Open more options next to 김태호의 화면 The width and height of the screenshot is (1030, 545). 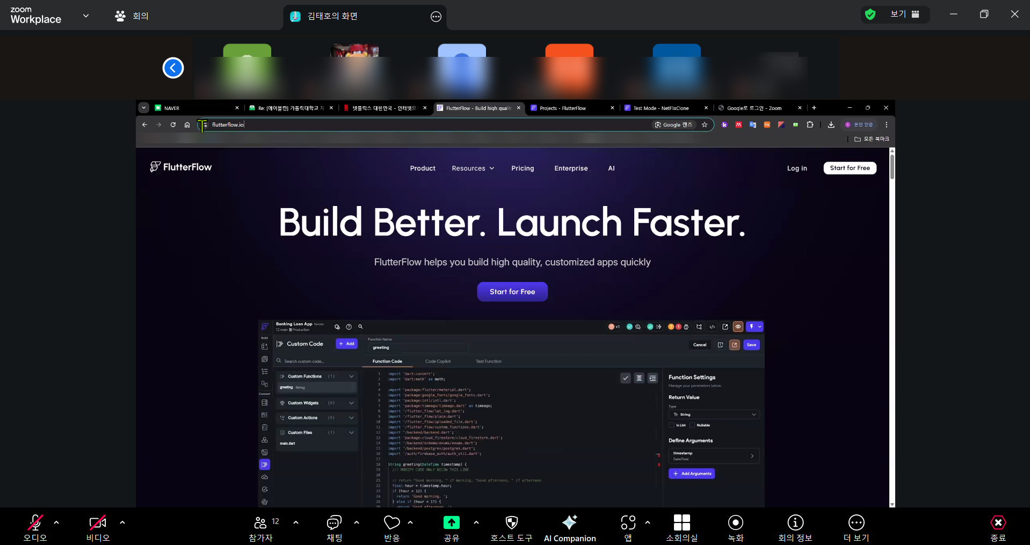pyautogui.click(x=436, y=17)
